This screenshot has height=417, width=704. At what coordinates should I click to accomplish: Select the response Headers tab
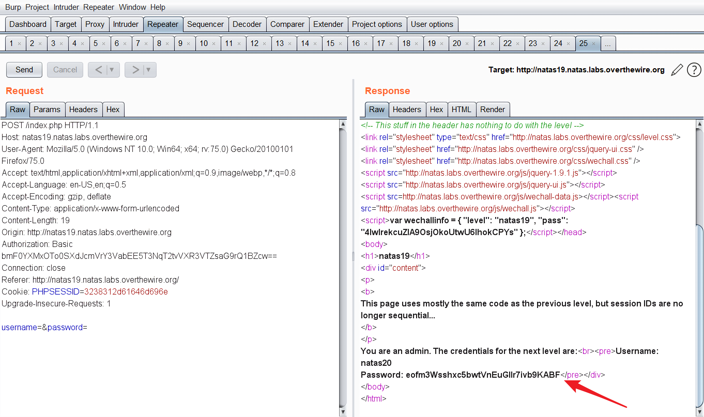pos(407,110)
